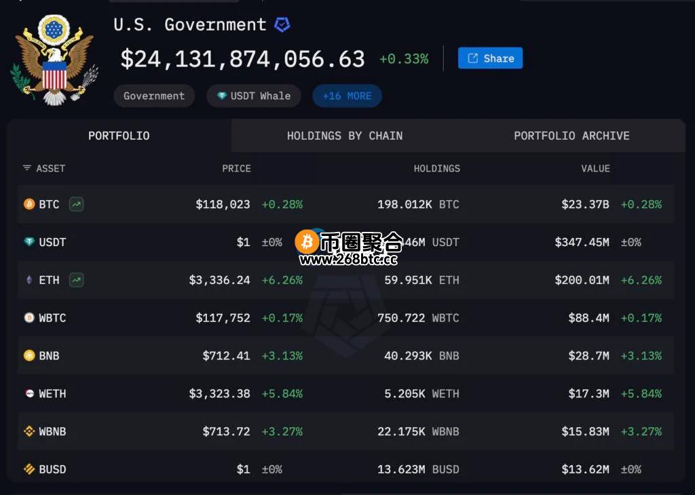Click the WBTC price $117,752
This screenshot has width=695, height=495.
tap(223, 318)
